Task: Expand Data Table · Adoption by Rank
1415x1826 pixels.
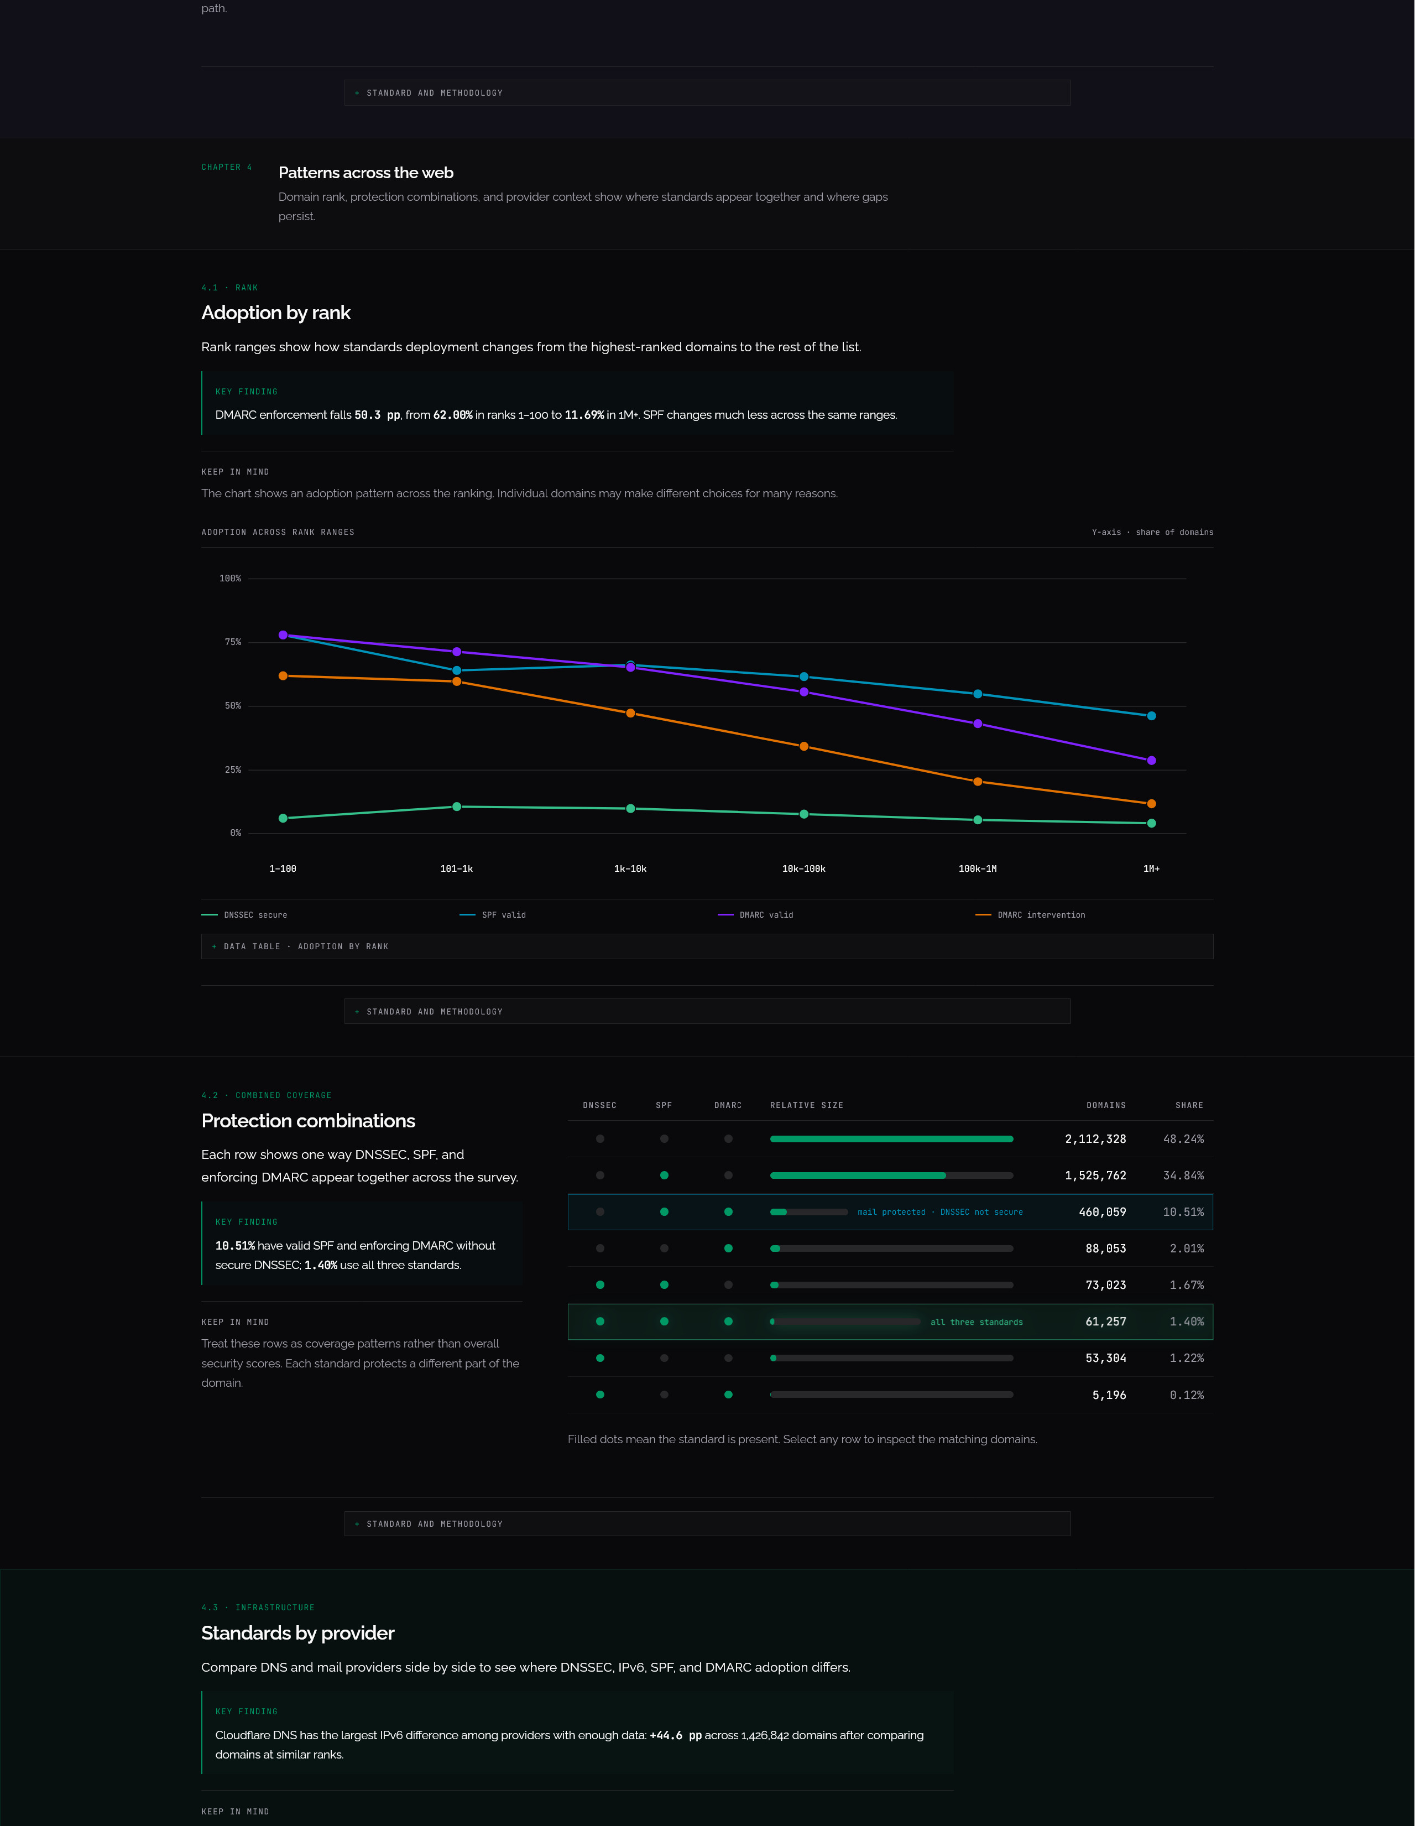Action: click(x=707, y=946)
